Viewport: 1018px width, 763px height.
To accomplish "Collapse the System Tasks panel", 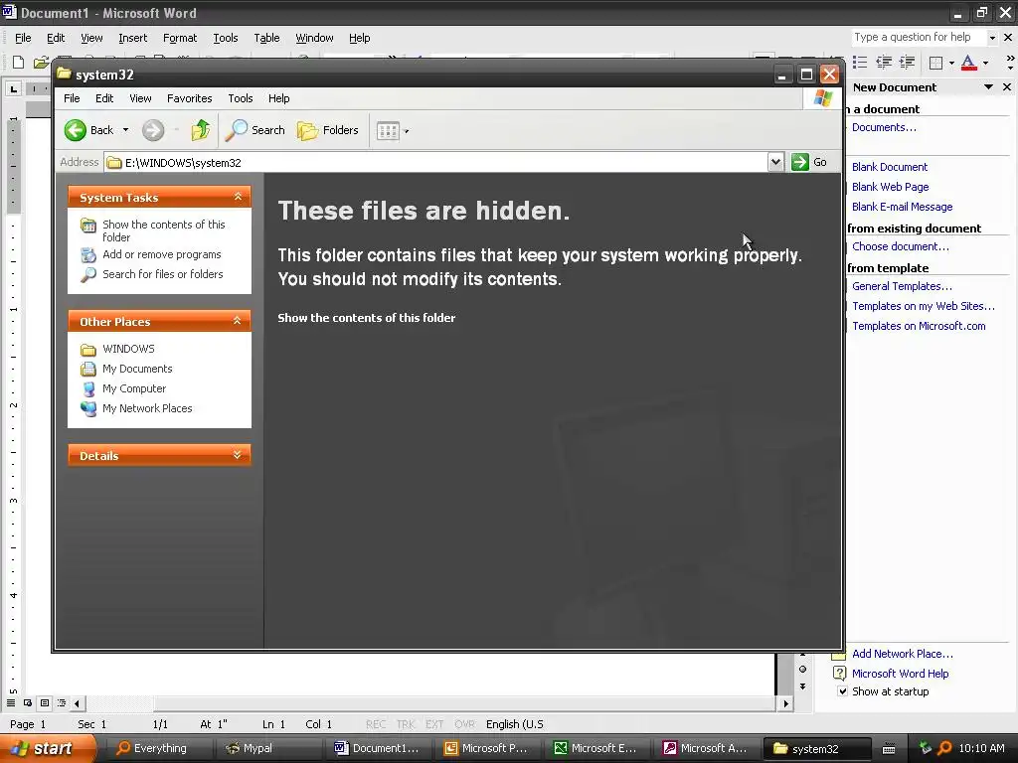I will pyautogui.click(x=238, y=197).
